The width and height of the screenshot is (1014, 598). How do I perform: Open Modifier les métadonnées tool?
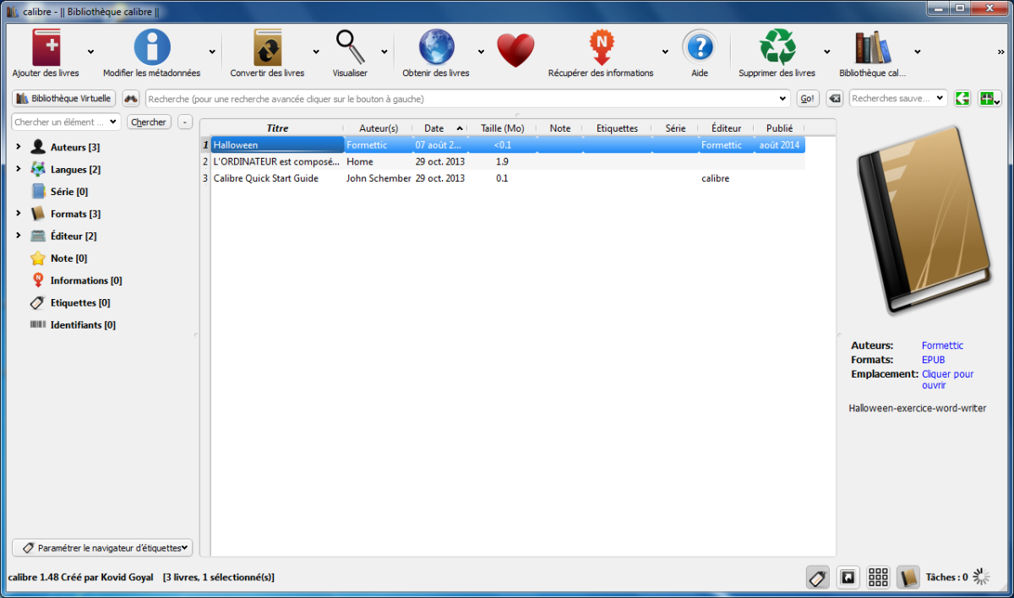point(152,47)
